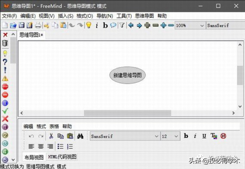
Task: Add the light bulb idea icon from sidebar
Action: (x=5, y=53)
